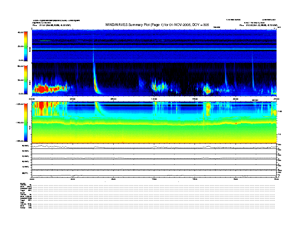Click the WIND/WAVES Summary Plot title text
The image size is (298, 230).
pos(157,25)
